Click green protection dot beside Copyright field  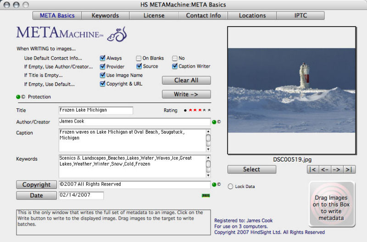click(214, 184)
